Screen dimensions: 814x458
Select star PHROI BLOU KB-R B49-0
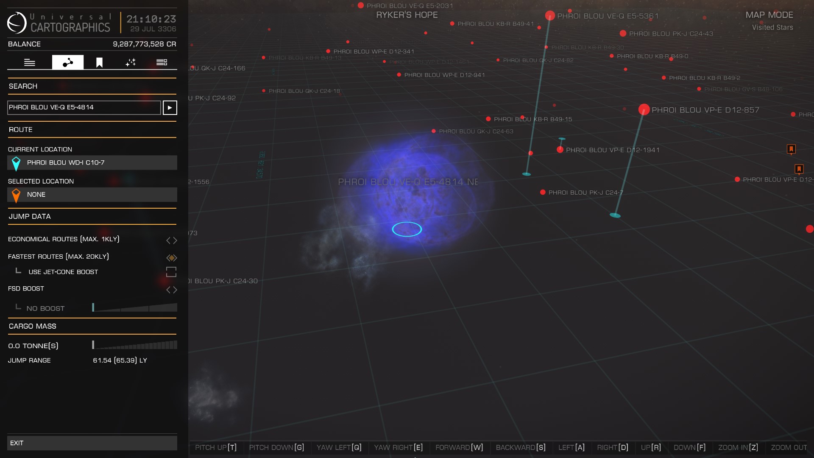click(611, 56)
